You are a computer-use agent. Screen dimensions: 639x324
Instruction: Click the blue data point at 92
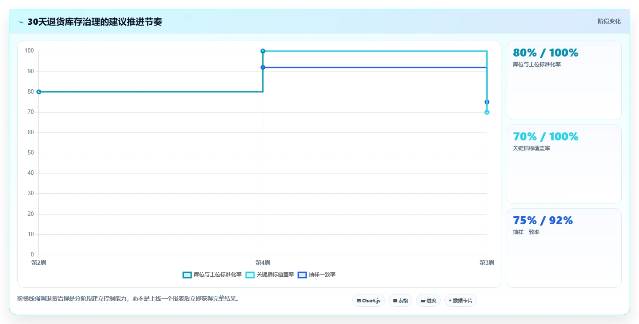tap(263, 68)
